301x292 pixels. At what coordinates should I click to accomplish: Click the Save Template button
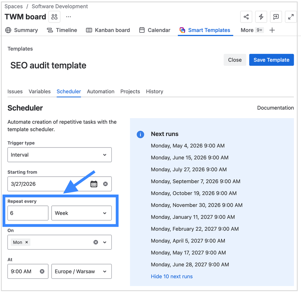coord(271,60)
